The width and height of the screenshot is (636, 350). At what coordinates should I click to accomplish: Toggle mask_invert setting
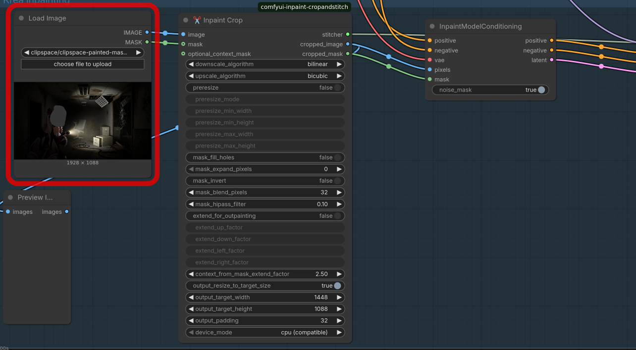click(x=265, y=181)
